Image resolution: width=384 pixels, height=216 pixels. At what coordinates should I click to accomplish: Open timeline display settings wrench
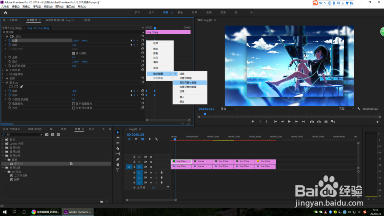[156, 139]
